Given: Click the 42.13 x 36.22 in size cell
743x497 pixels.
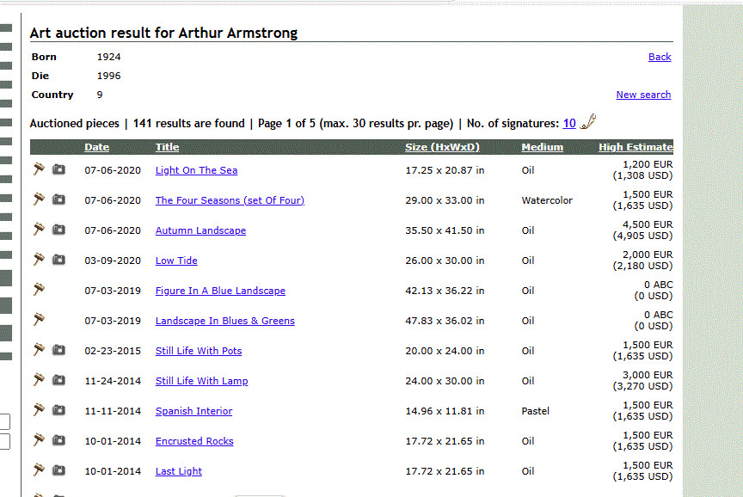Looking at the screenshot, I should 445,291.
